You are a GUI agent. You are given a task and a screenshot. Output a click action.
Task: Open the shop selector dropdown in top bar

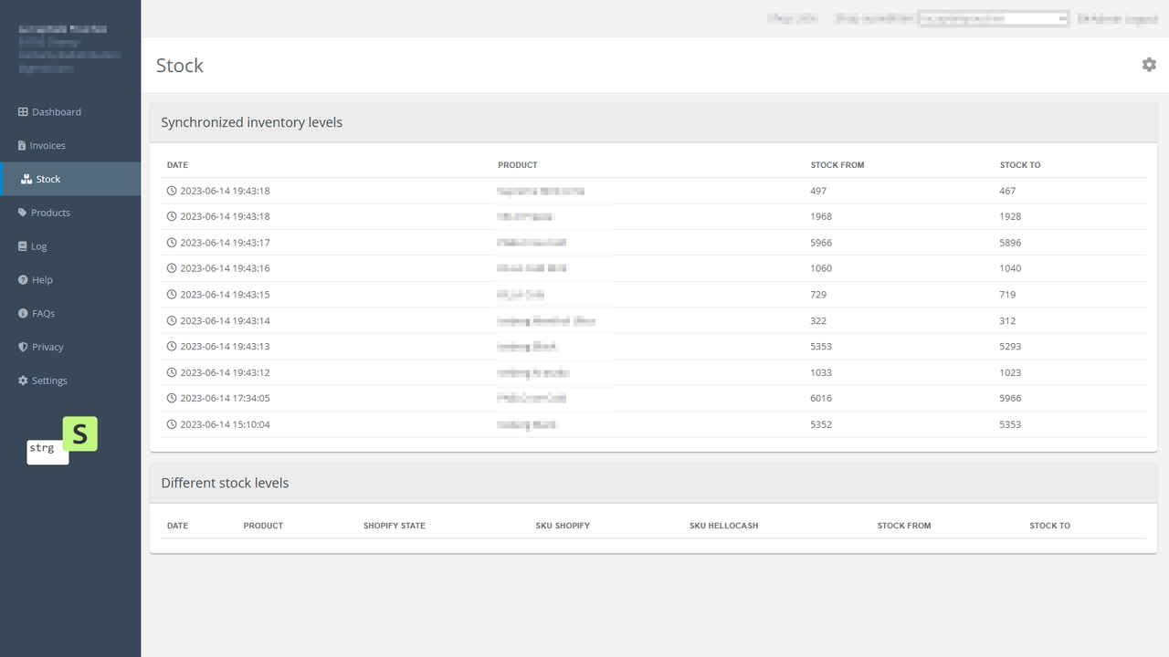993,17
